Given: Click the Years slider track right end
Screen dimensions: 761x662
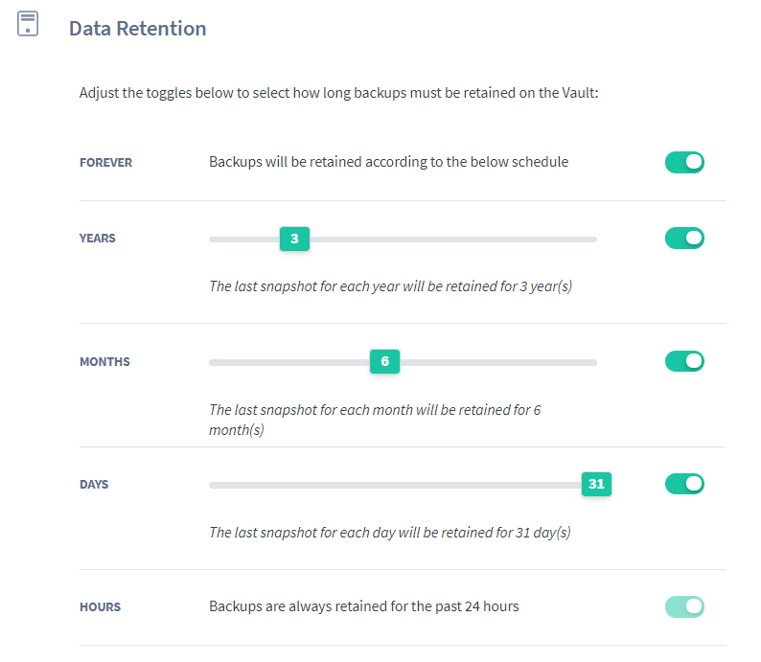Looking at the screenshot, I should pos(589,240).
